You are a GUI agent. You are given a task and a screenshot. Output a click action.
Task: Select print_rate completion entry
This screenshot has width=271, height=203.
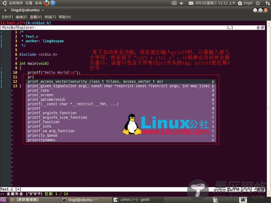(x=121, y=90)
